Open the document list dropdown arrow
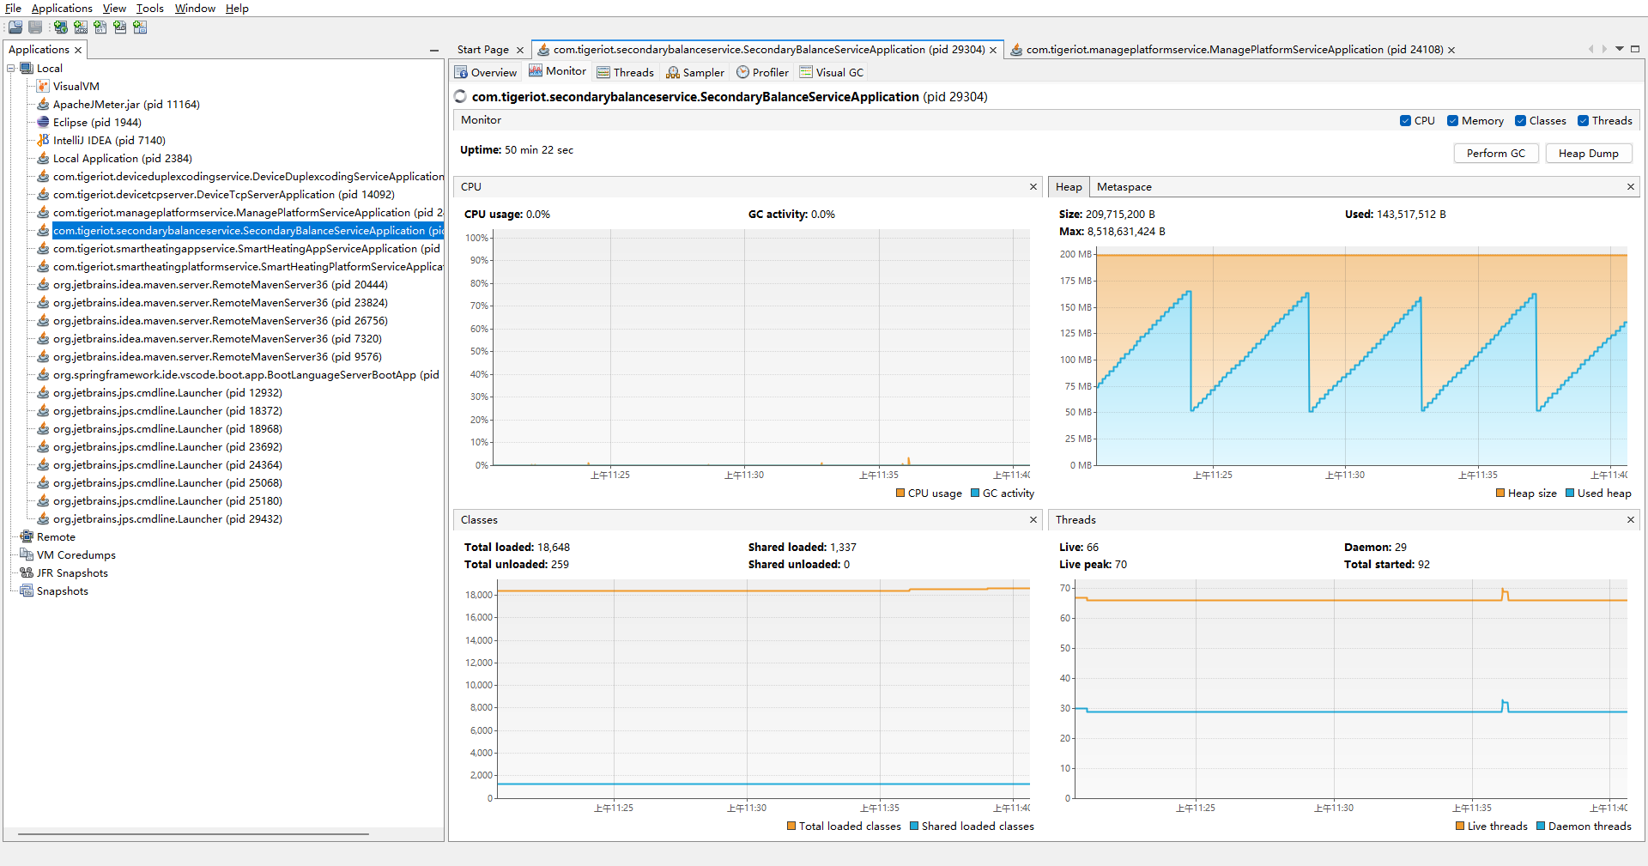The image size is (1648, 866). point(1620,49)
